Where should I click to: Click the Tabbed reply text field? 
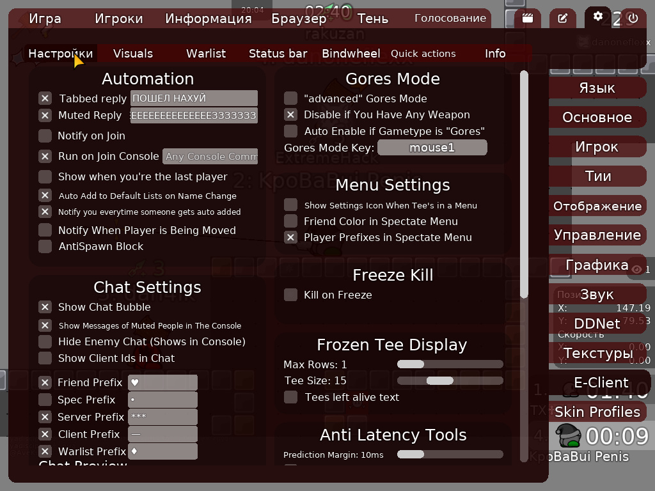point(194,98)
